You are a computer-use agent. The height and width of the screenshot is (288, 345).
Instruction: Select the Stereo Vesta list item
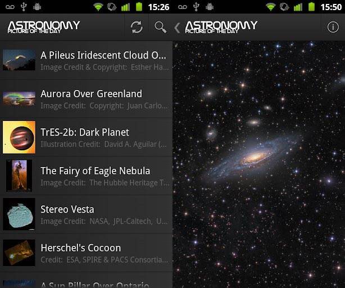click(x=87, y=214)
